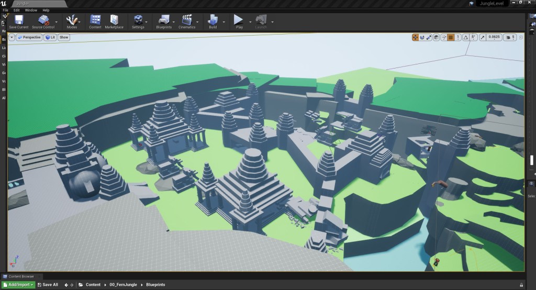This screenshot has height=290, width=536.
Task: Click the Source Control icon
Action: (43, 20)
